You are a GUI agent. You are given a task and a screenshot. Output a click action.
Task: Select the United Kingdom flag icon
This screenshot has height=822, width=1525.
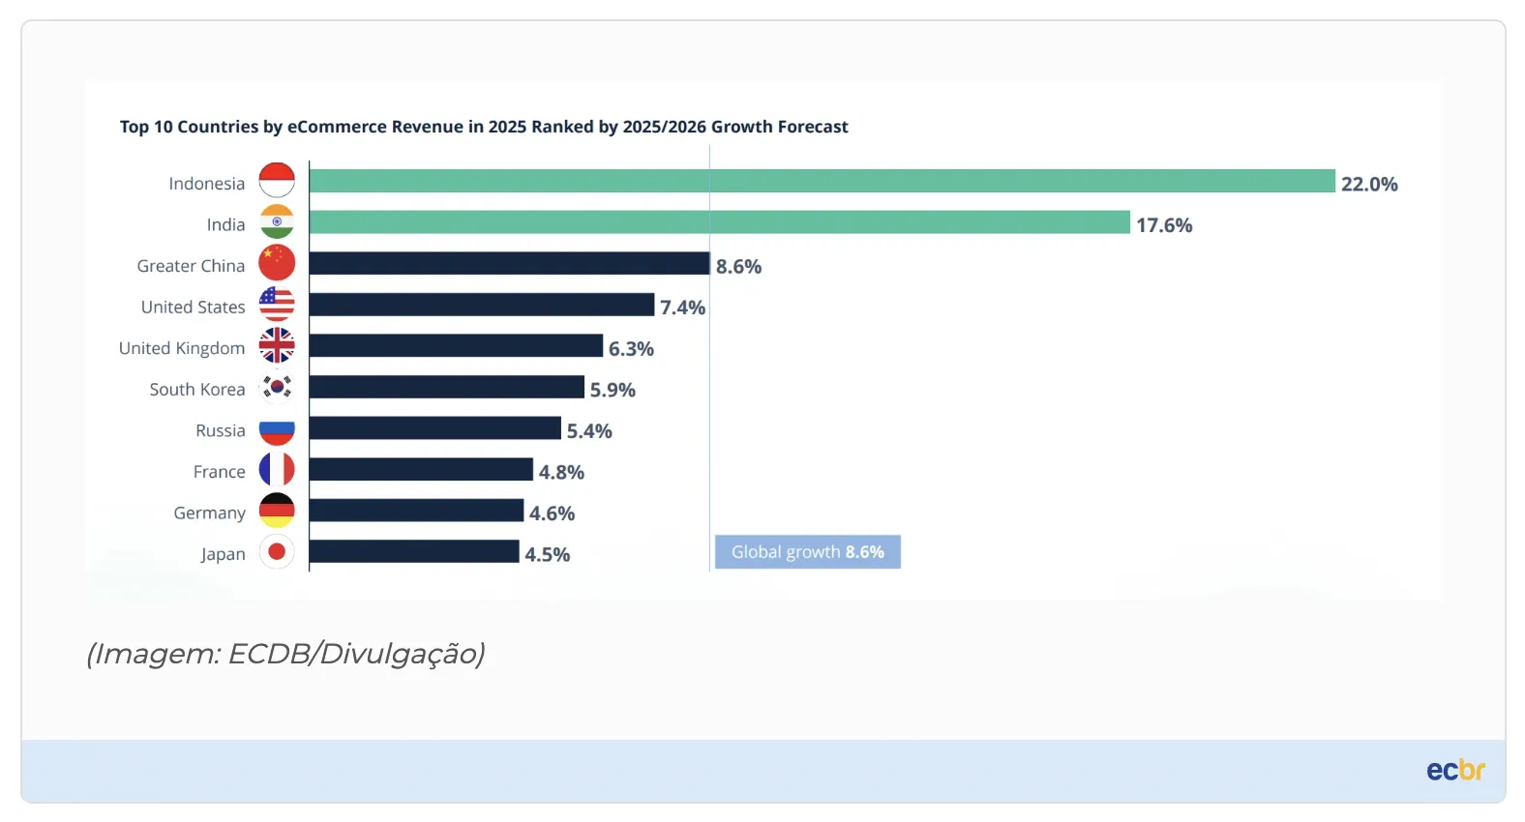277,345
